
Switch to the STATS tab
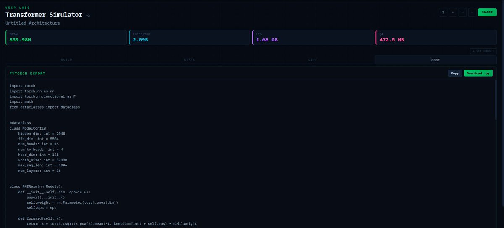tap(190, 60)
